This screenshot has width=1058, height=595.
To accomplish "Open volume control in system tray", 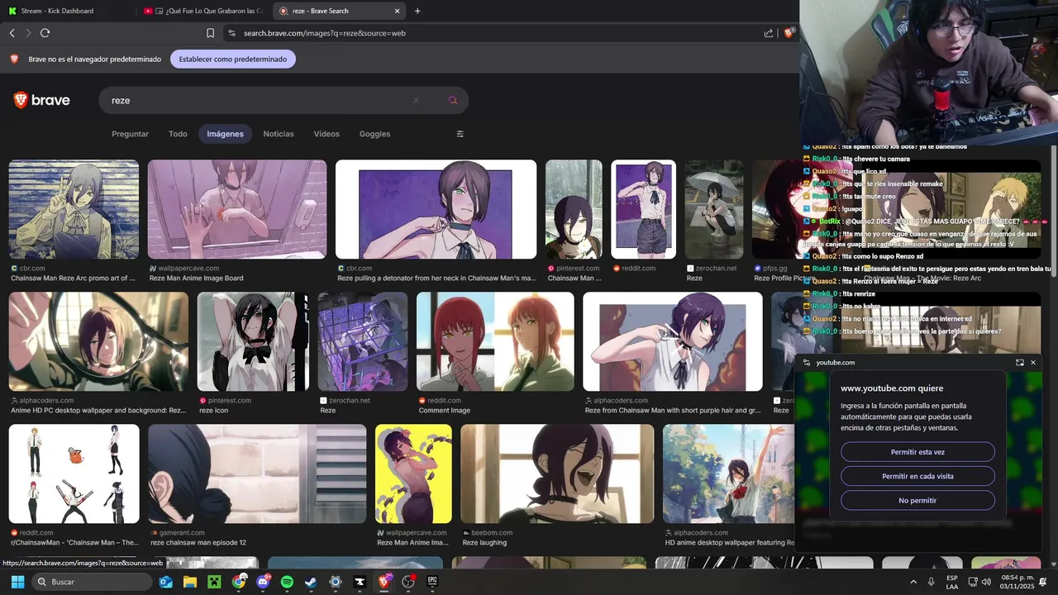I will click(x=986, y=582).
